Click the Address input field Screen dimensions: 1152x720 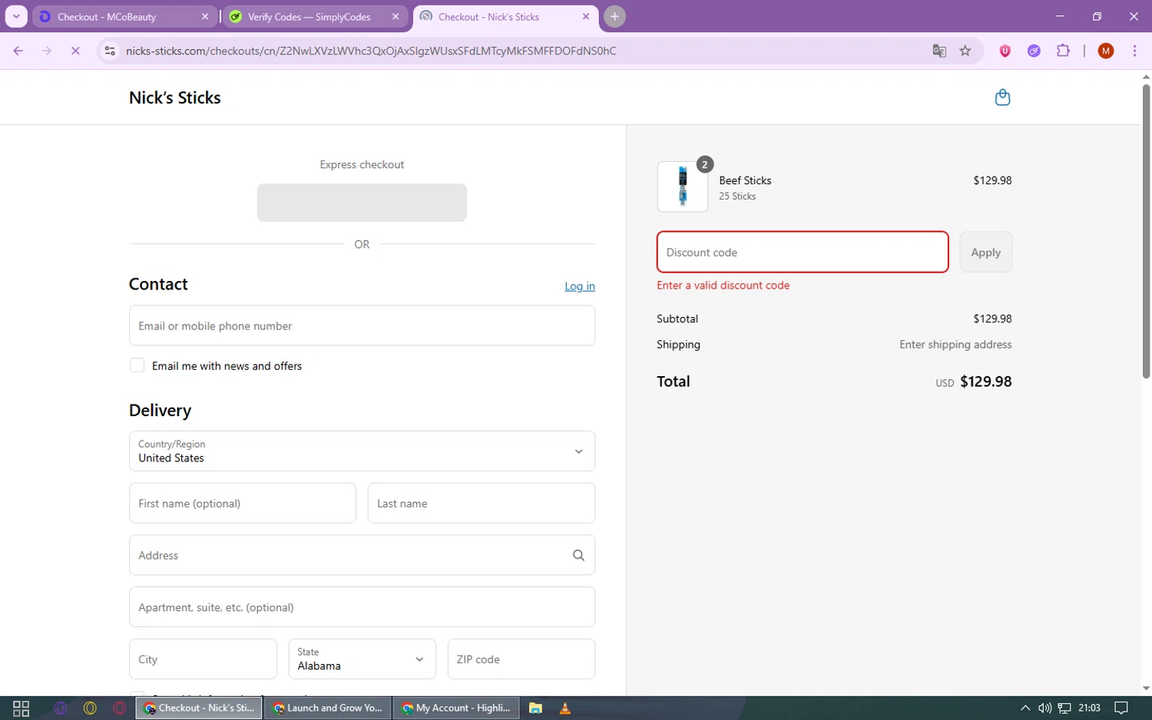362,555
